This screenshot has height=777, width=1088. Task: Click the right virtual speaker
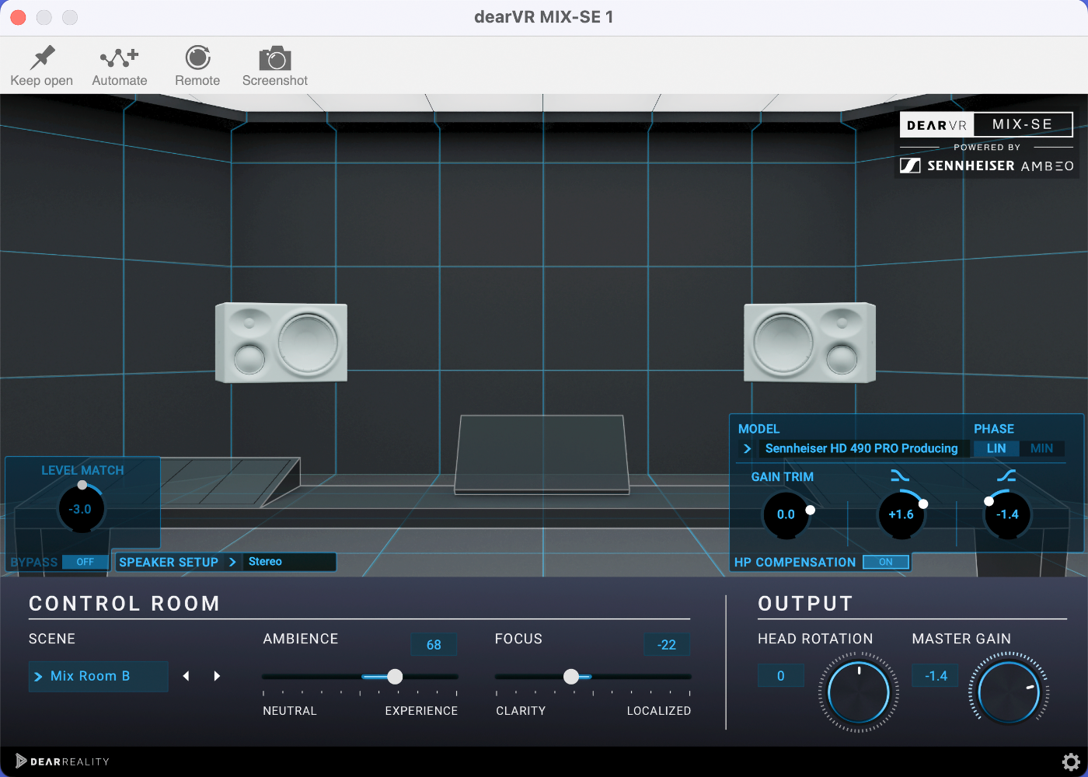pos(810,342)
